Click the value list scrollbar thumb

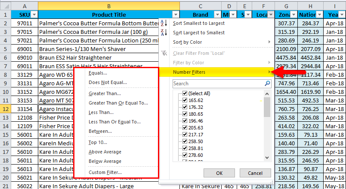tap(267, 107)
